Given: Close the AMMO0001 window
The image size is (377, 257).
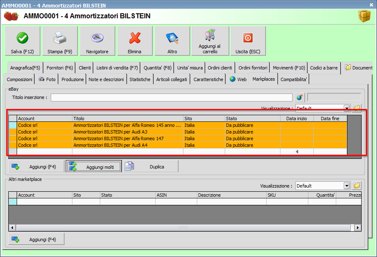Looking at the screenshot, I should pyautogui.click(x=372, y=5).
